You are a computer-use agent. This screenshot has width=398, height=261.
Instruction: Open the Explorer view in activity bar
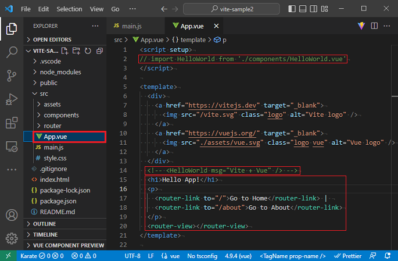point(12,28)
